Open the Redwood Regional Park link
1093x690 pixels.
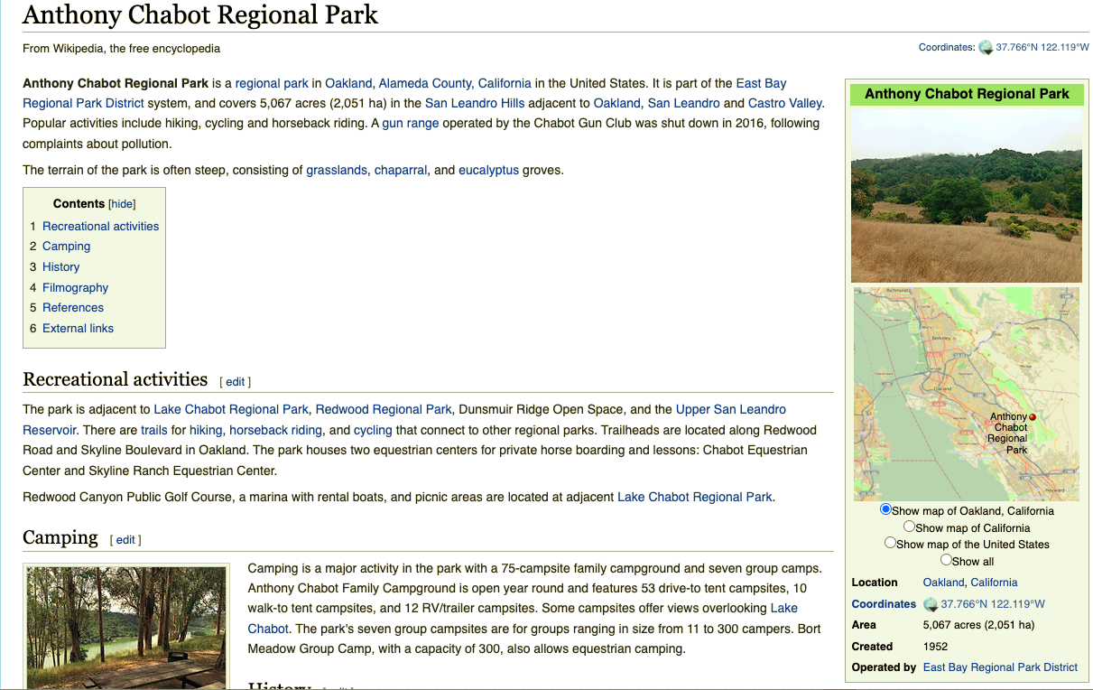click(x=384, y=410)
